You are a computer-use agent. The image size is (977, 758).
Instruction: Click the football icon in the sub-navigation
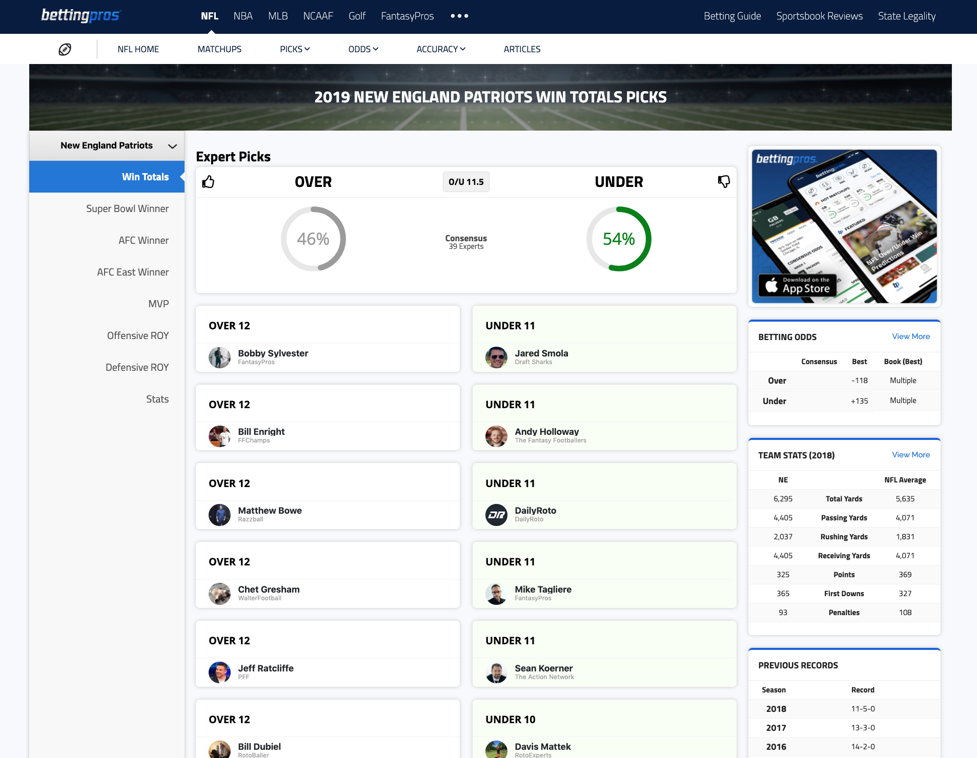(65, 49)
